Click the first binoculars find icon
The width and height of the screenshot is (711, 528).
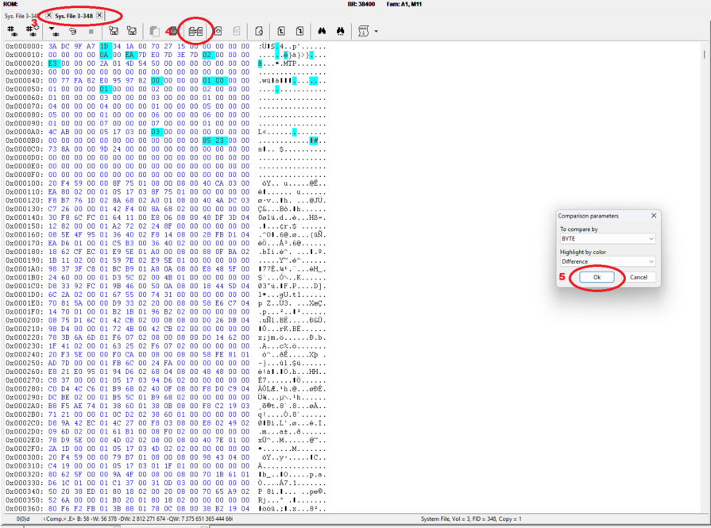tap(322, 31)
